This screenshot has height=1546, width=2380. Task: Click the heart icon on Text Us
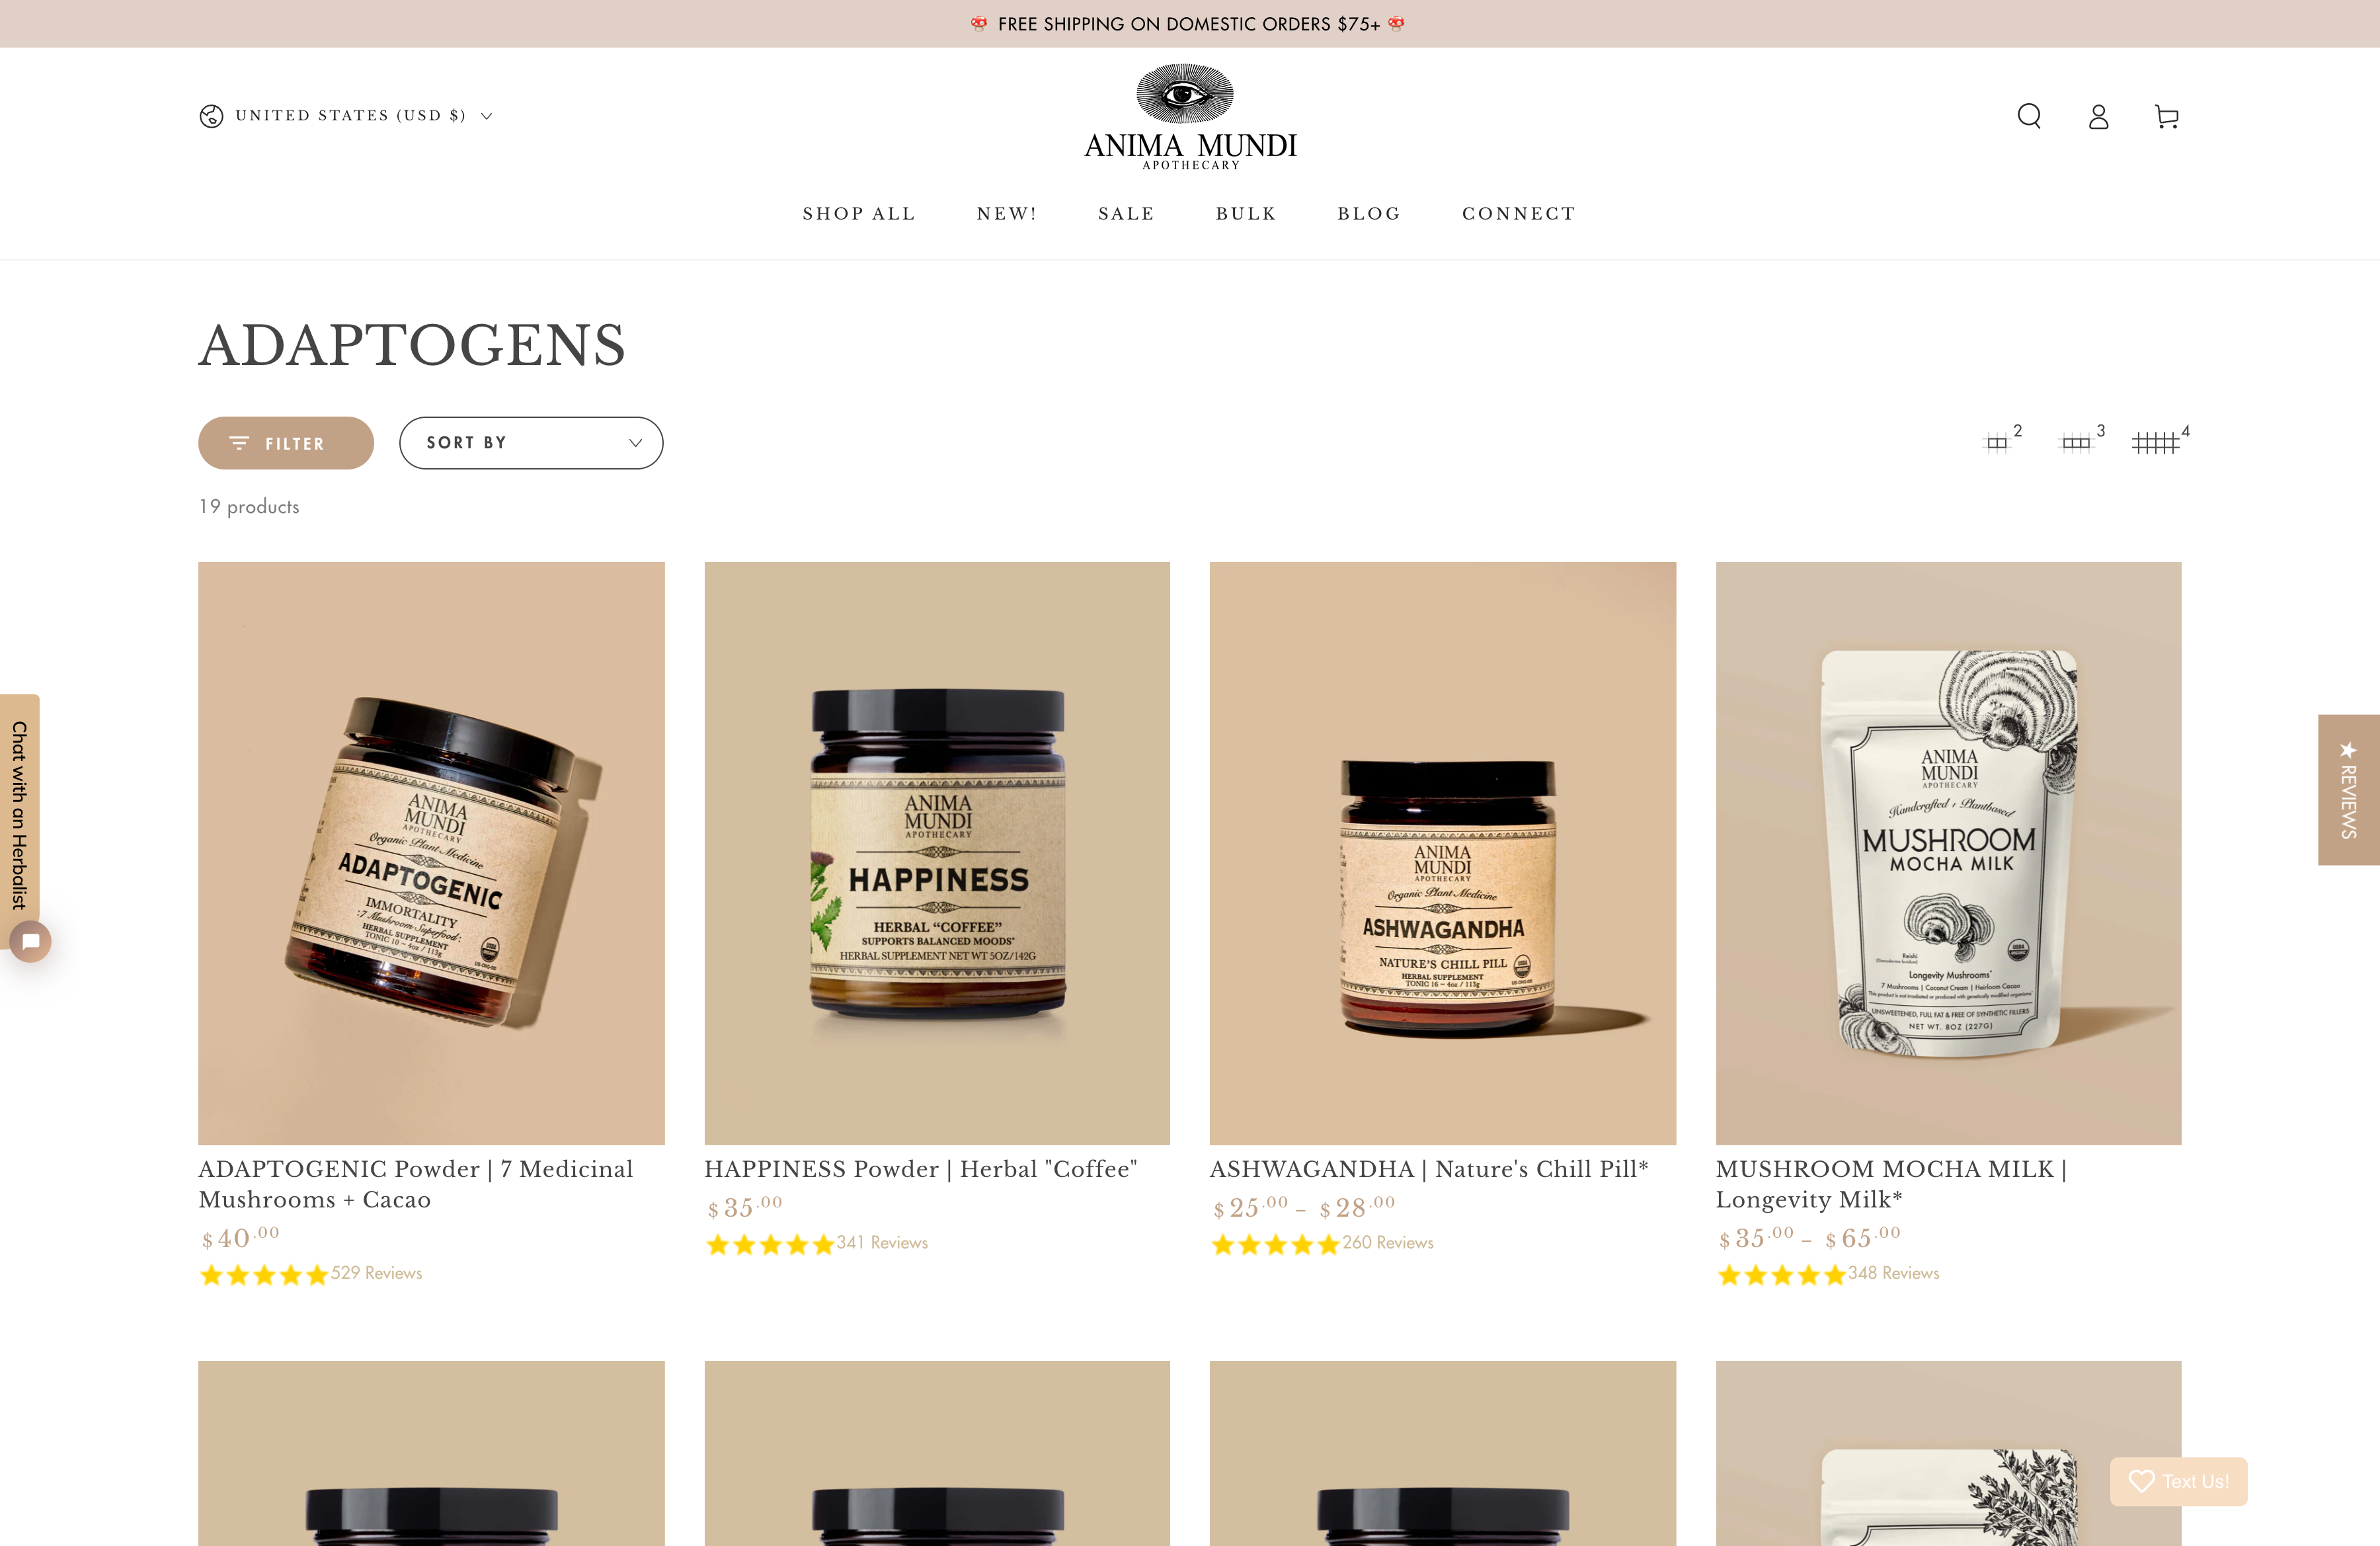click(x=2141, y=1481)
